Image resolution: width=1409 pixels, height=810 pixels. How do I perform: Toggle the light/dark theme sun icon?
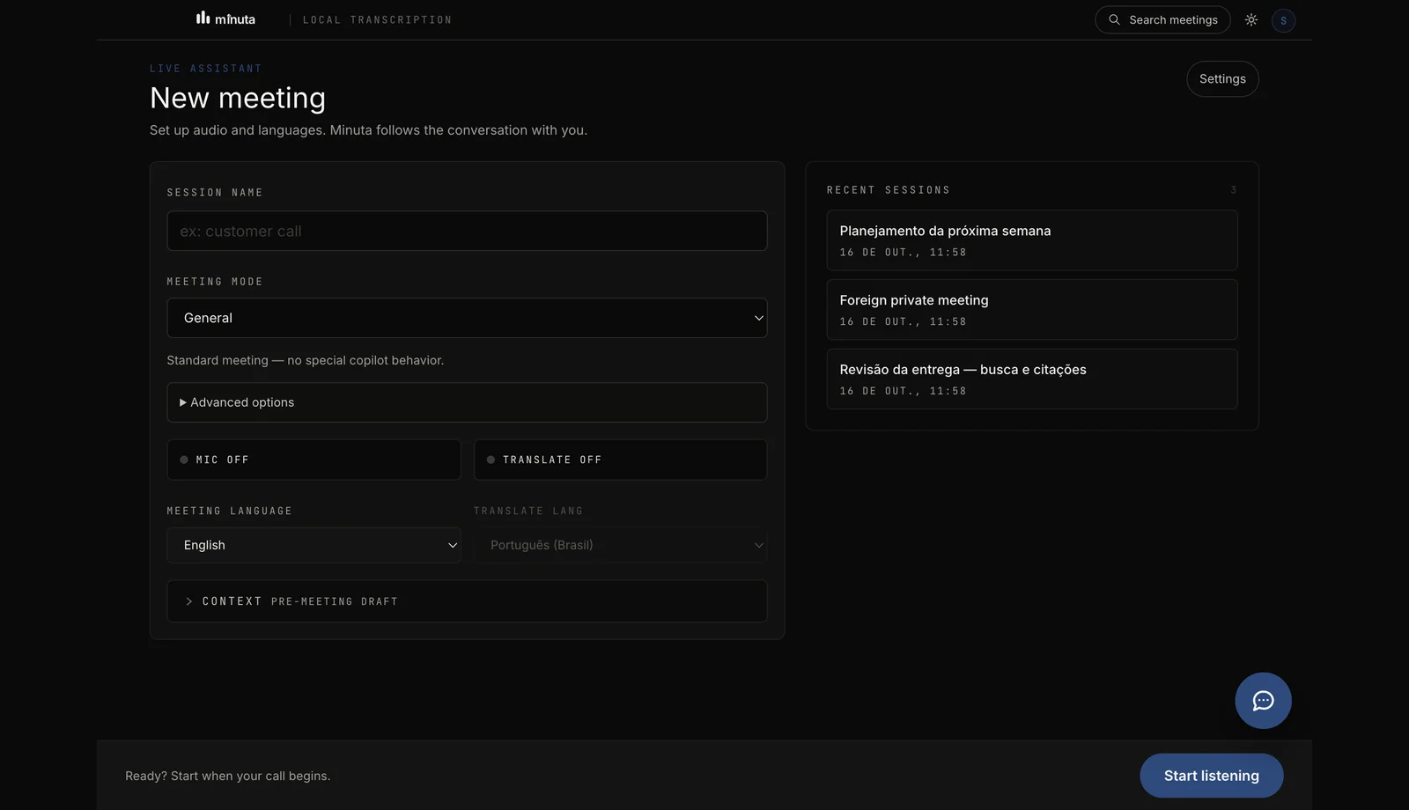click(x=1251, y=19)
